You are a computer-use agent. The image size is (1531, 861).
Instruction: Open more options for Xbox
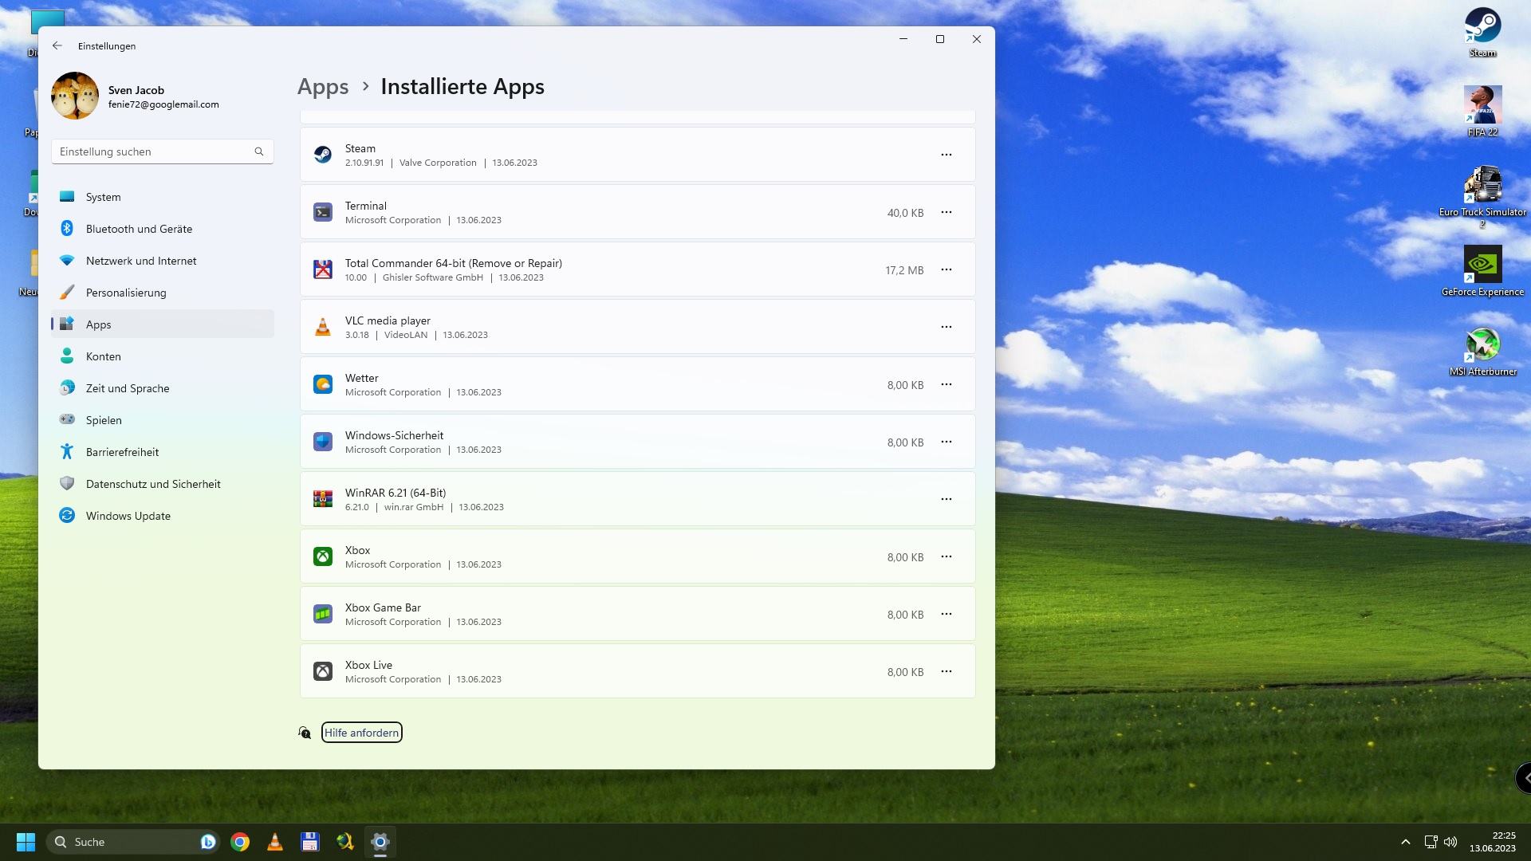click(947, 556)
